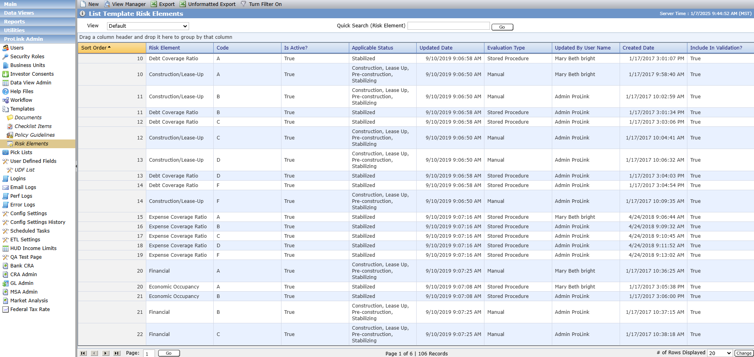The image size is (754, 357).
Task: Click the Investor Consents icon
Action: [x=6, y=74]
